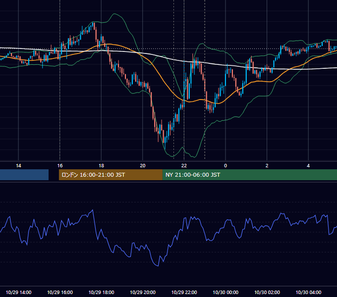
Task: Click the 10/29 20:00 date label
Action: (x=143, y=292)
